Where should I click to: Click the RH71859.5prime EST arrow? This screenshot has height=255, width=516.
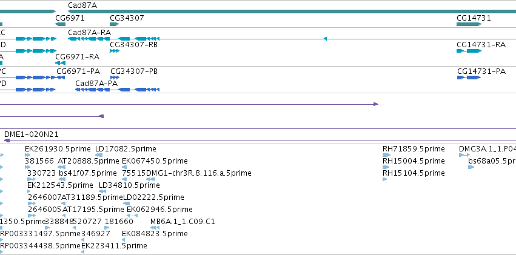point(387,155)
